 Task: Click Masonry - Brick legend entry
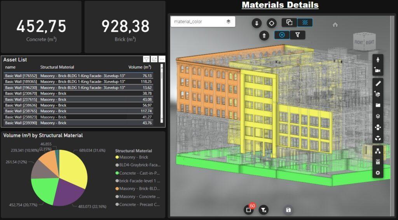[x=132, y=157]
